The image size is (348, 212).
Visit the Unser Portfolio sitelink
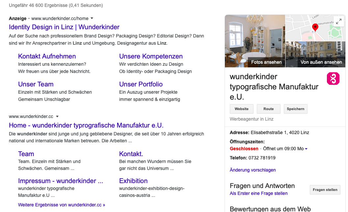coord(141,84)
